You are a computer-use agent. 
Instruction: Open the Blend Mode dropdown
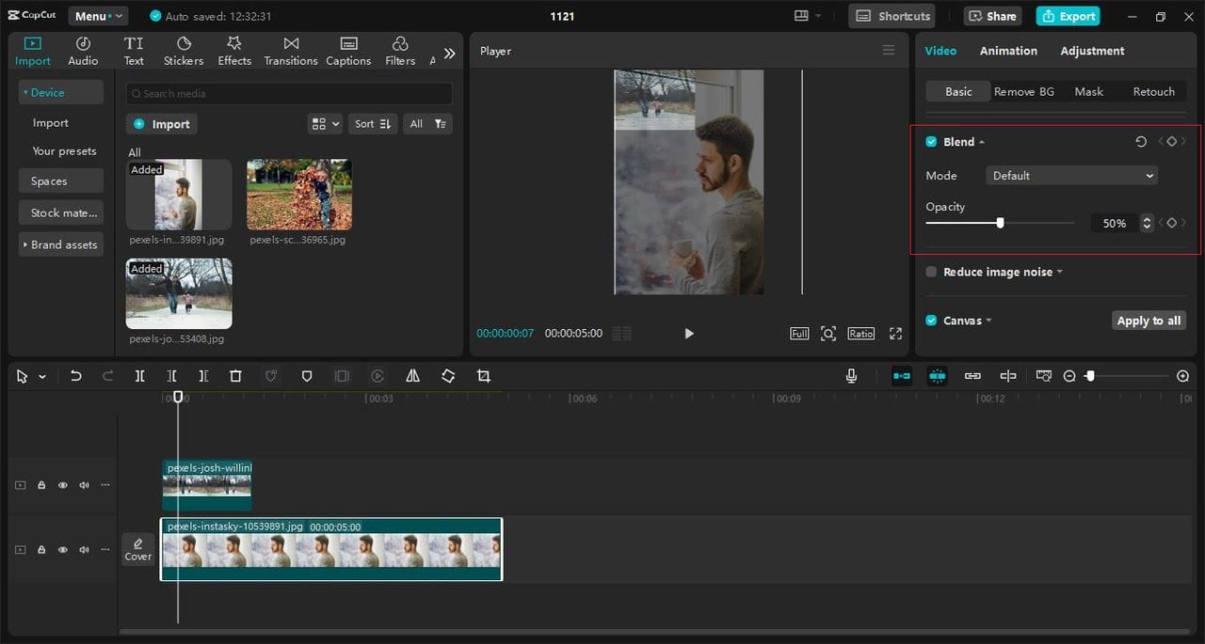[1071, 175]
